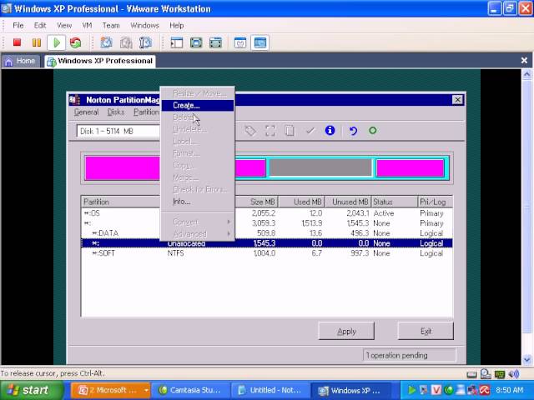
Task: Click the PartitionMagic copy partition icon
Action: [x=290, y=131]
